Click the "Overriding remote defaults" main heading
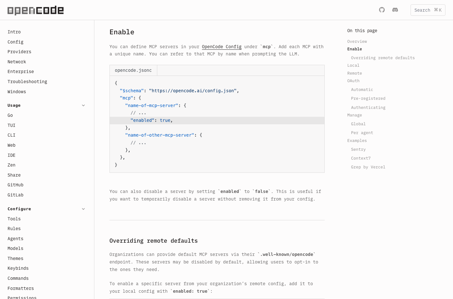 pos(154,241)
